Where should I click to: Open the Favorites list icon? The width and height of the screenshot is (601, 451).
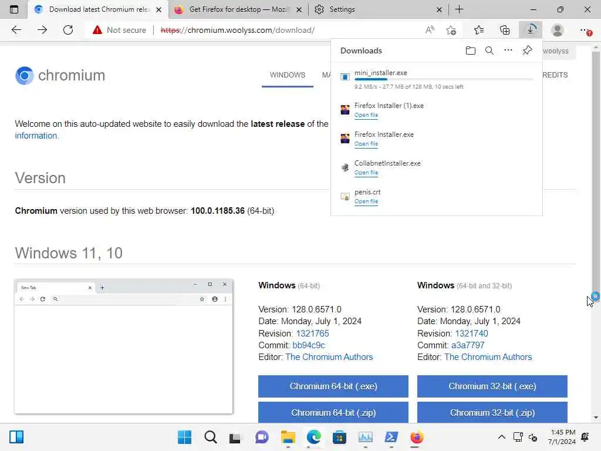tap(478, 30)
